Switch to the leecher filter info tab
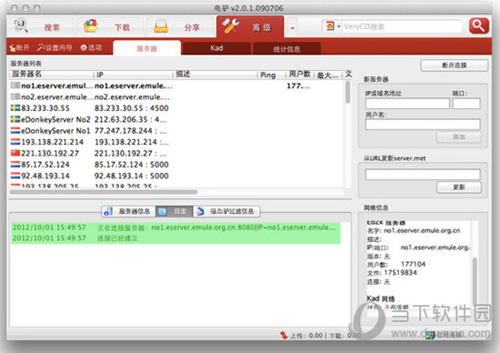The width and height of the screenshot is (500, 353). [x=226, y=211]
